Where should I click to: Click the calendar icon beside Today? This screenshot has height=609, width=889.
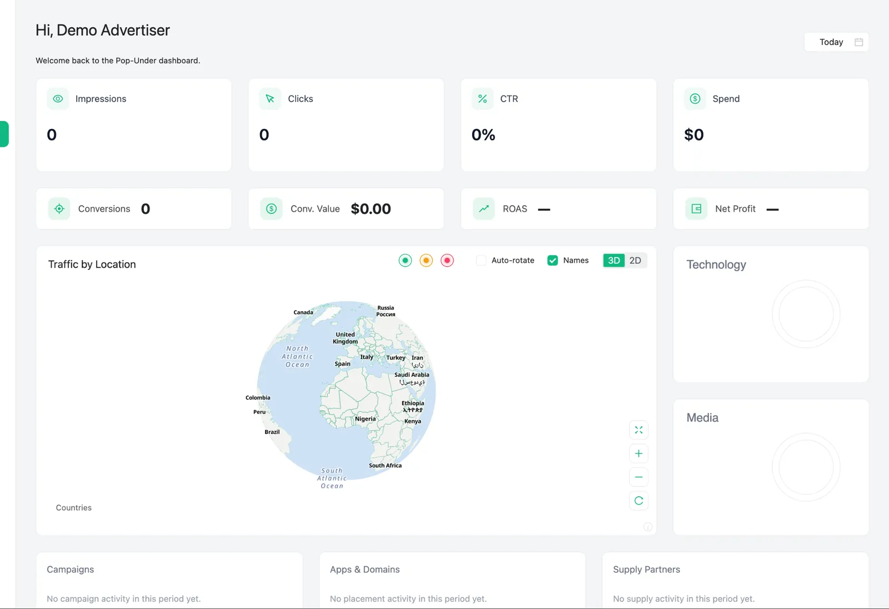coord(859,42)
